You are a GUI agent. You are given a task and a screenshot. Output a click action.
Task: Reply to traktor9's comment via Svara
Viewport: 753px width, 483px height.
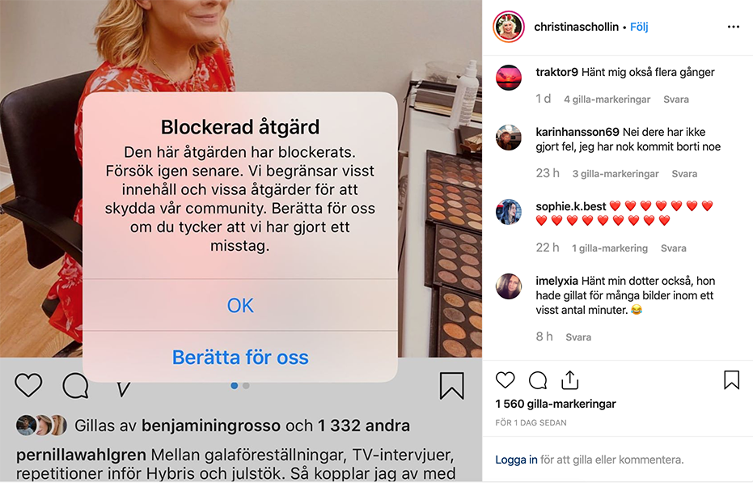click(676, 100)
